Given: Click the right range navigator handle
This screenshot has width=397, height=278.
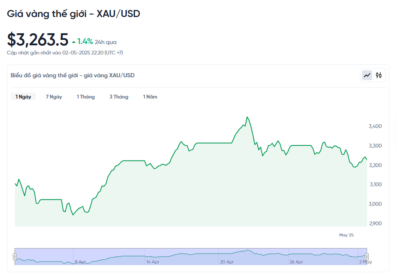Looking at the screenshot, I should click(367, 257).
